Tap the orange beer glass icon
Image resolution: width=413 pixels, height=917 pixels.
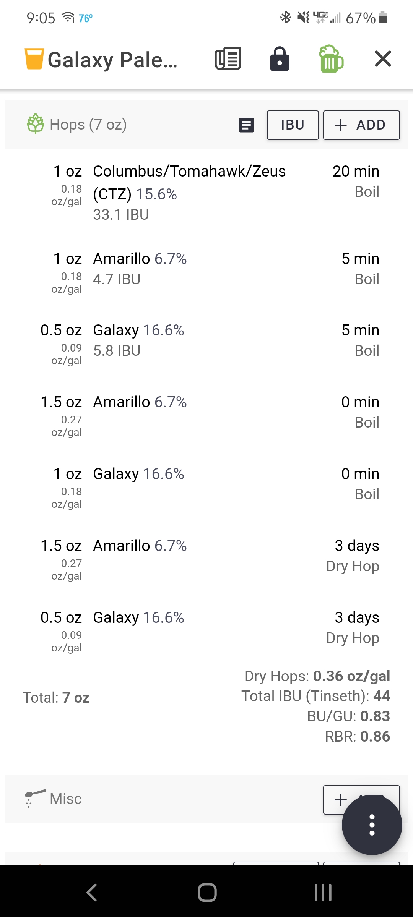click(x=34, y=59)
